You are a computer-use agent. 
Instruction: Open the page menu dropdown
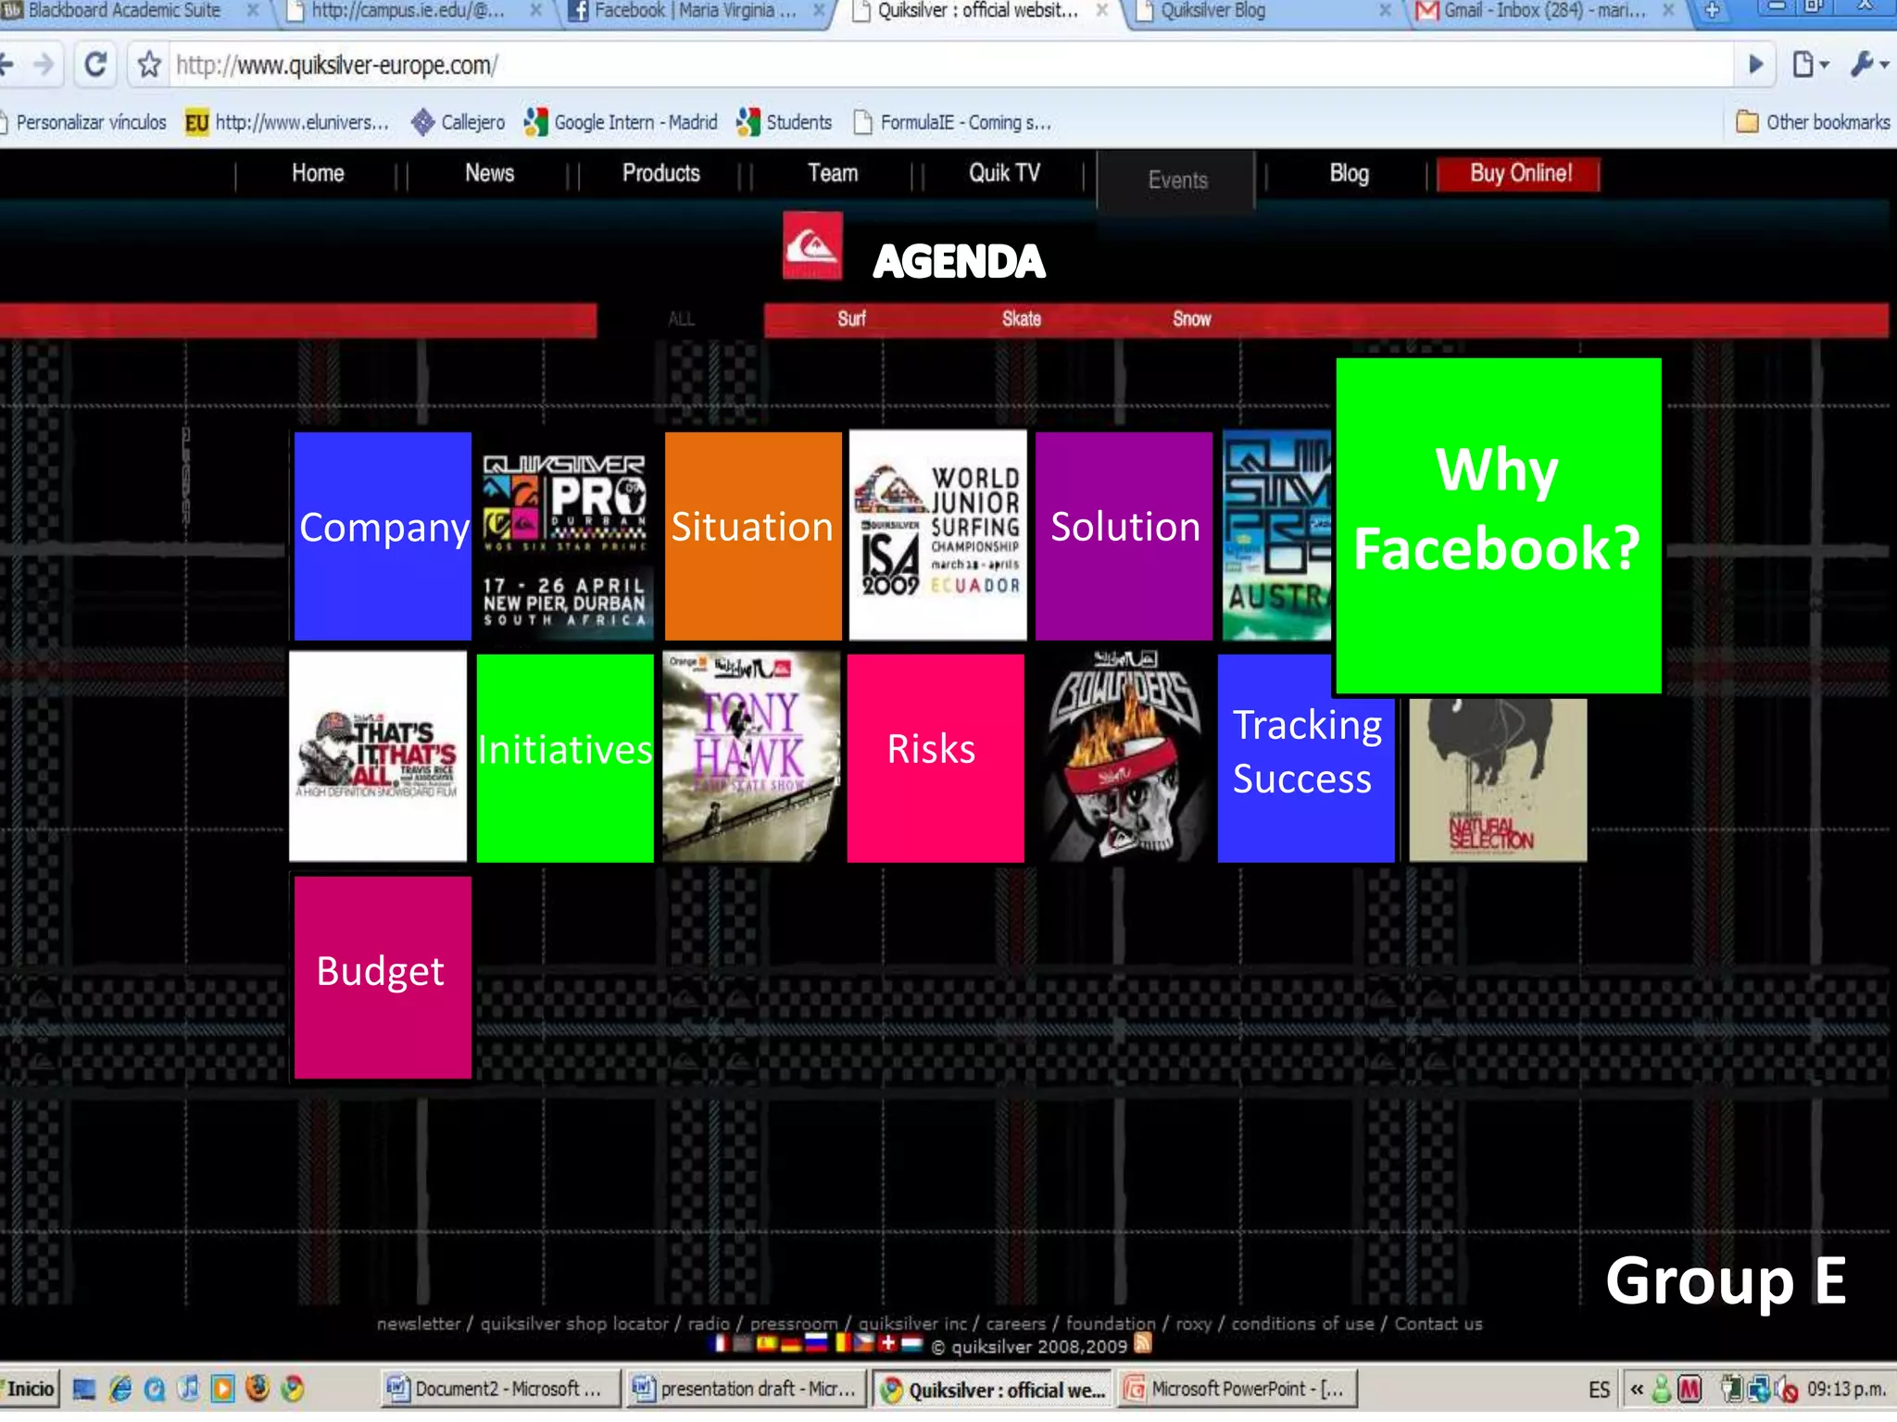[1809, 65]
